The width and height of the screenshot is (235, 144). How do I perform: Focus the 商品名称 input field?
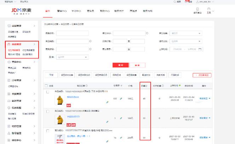[72, 33]
